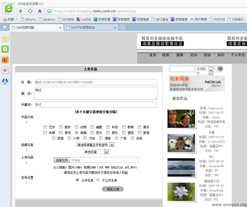Open the 卡通 stuffed toys thumbnail

coord(181,143)
